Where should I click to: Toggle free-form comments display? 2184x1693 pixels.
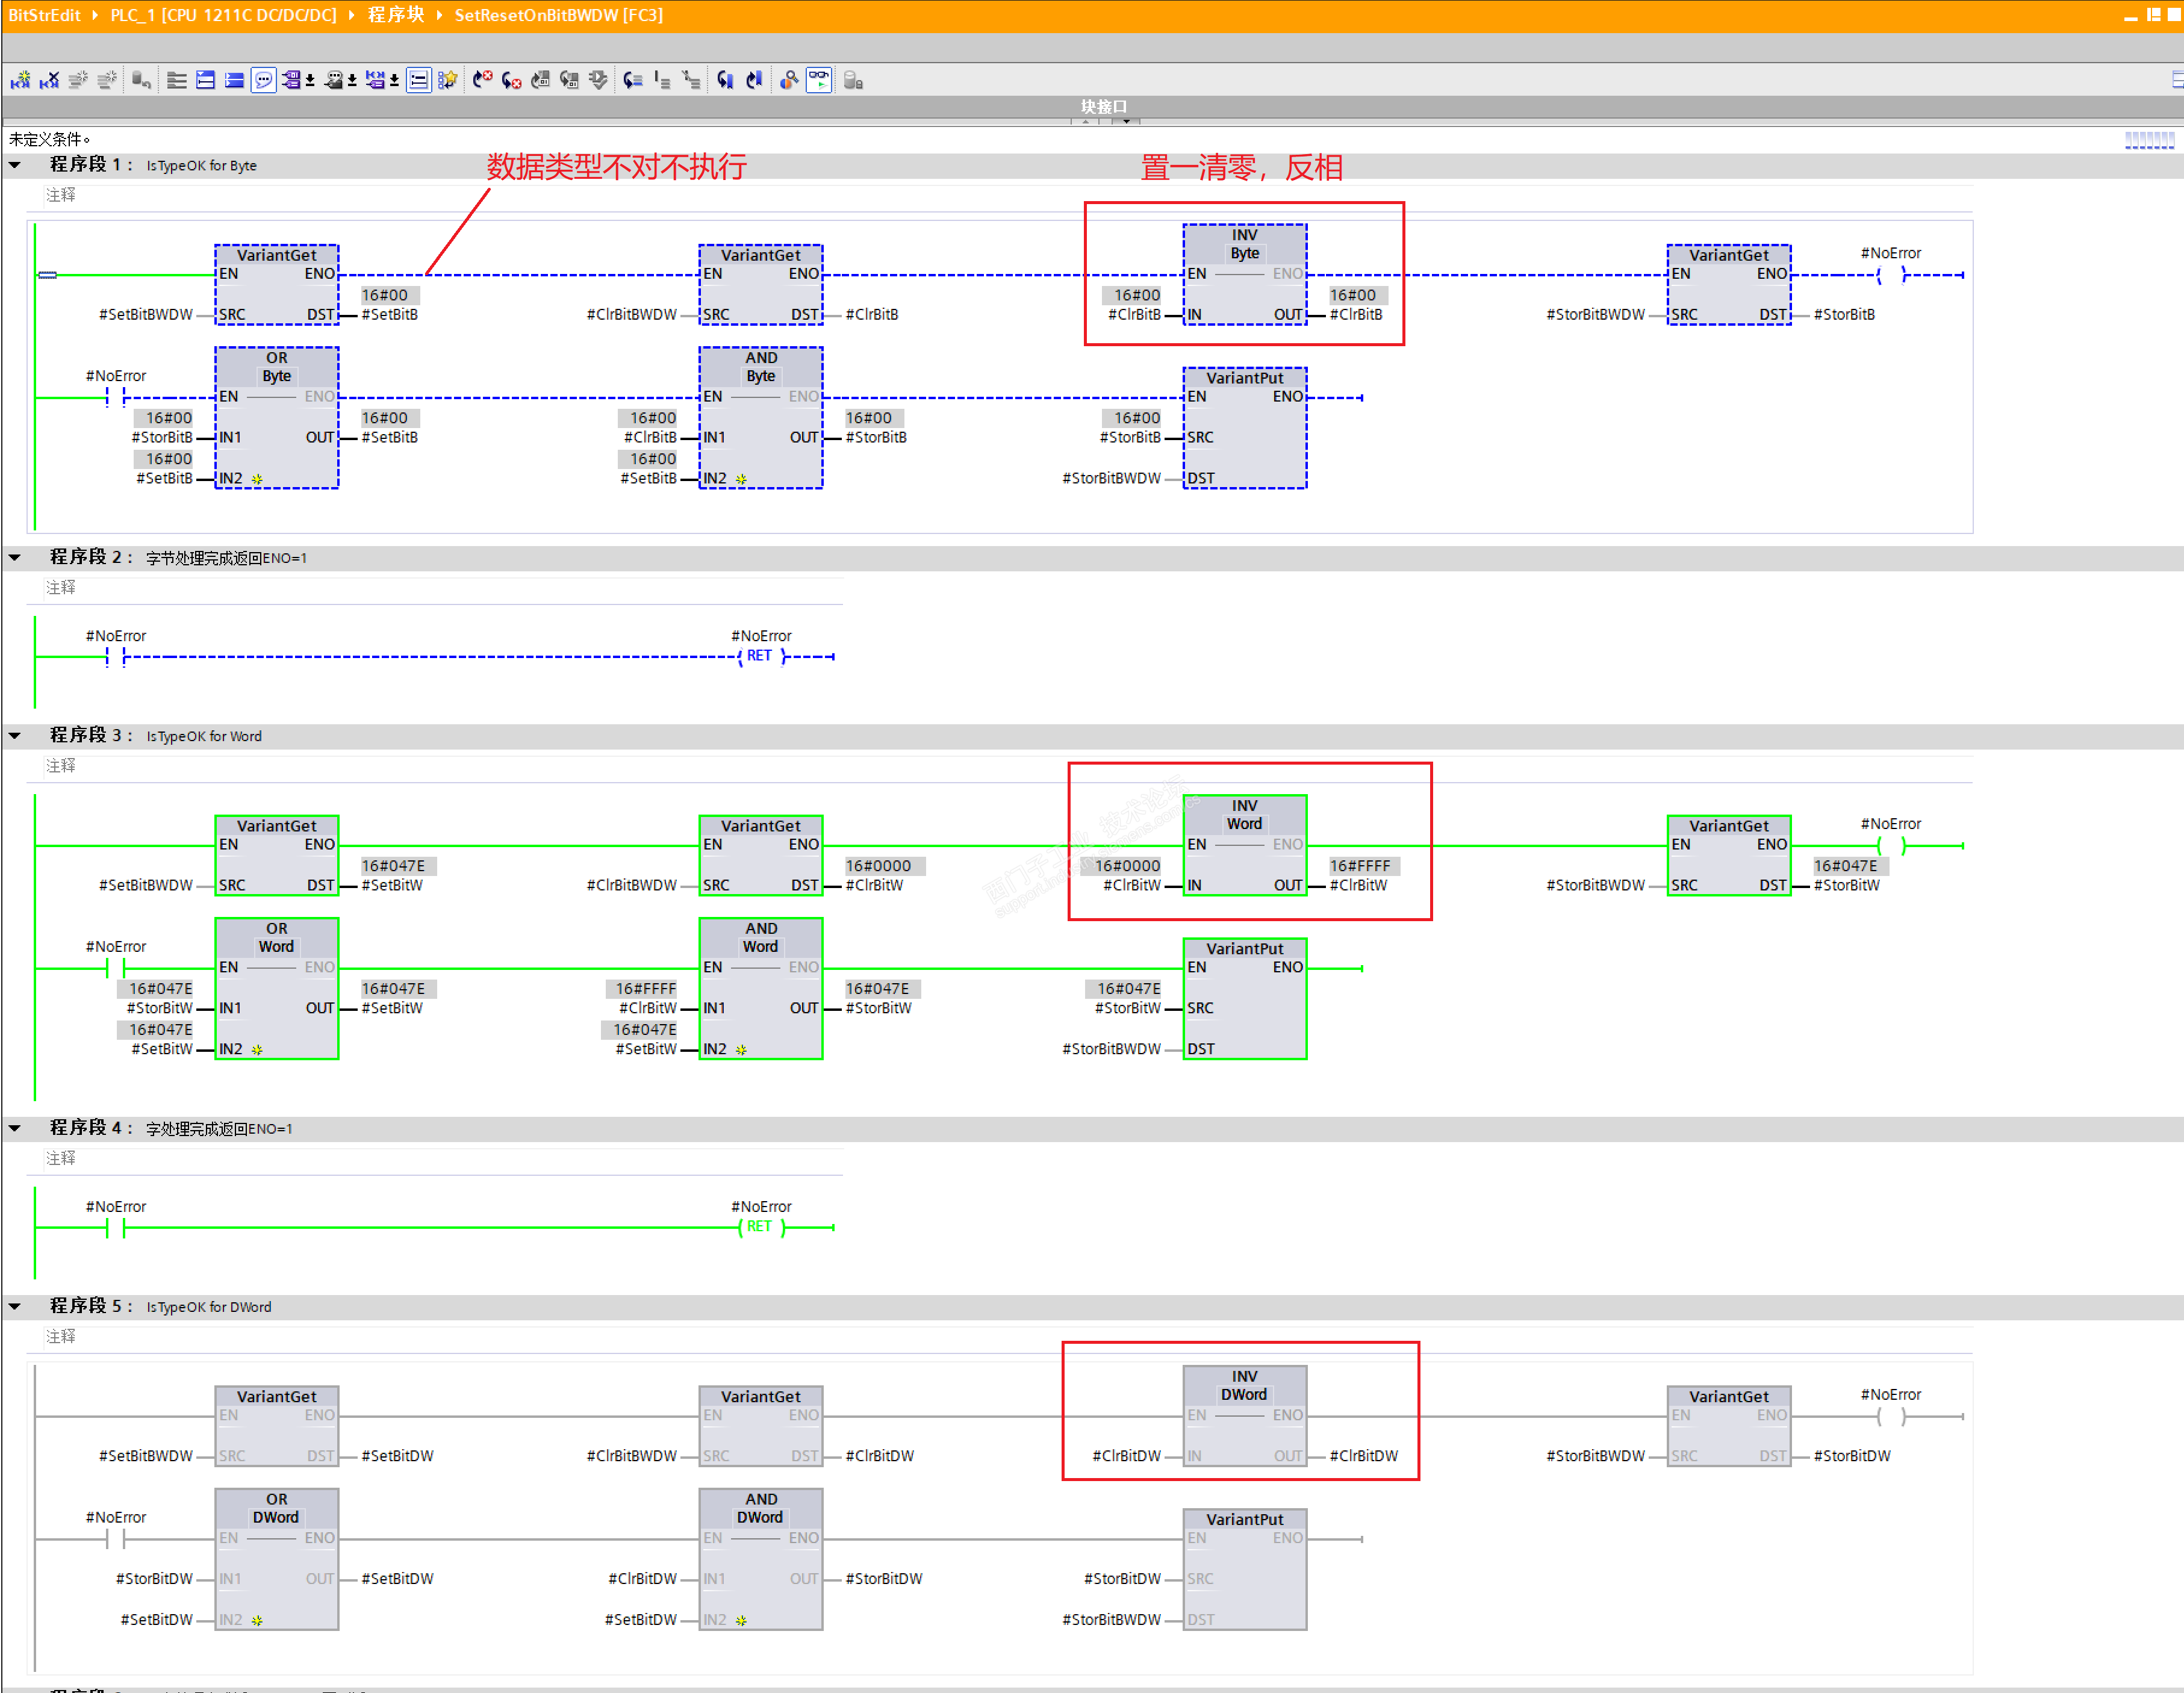click(x=263, y=80)
